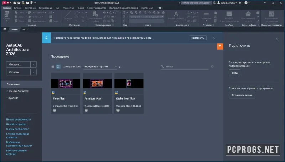Select the Стена wall tool

coord(20,13)
